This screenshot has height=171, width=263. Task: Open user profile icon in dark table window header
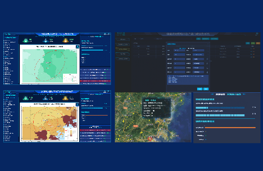pyautogui.click(x=257, y=34)
